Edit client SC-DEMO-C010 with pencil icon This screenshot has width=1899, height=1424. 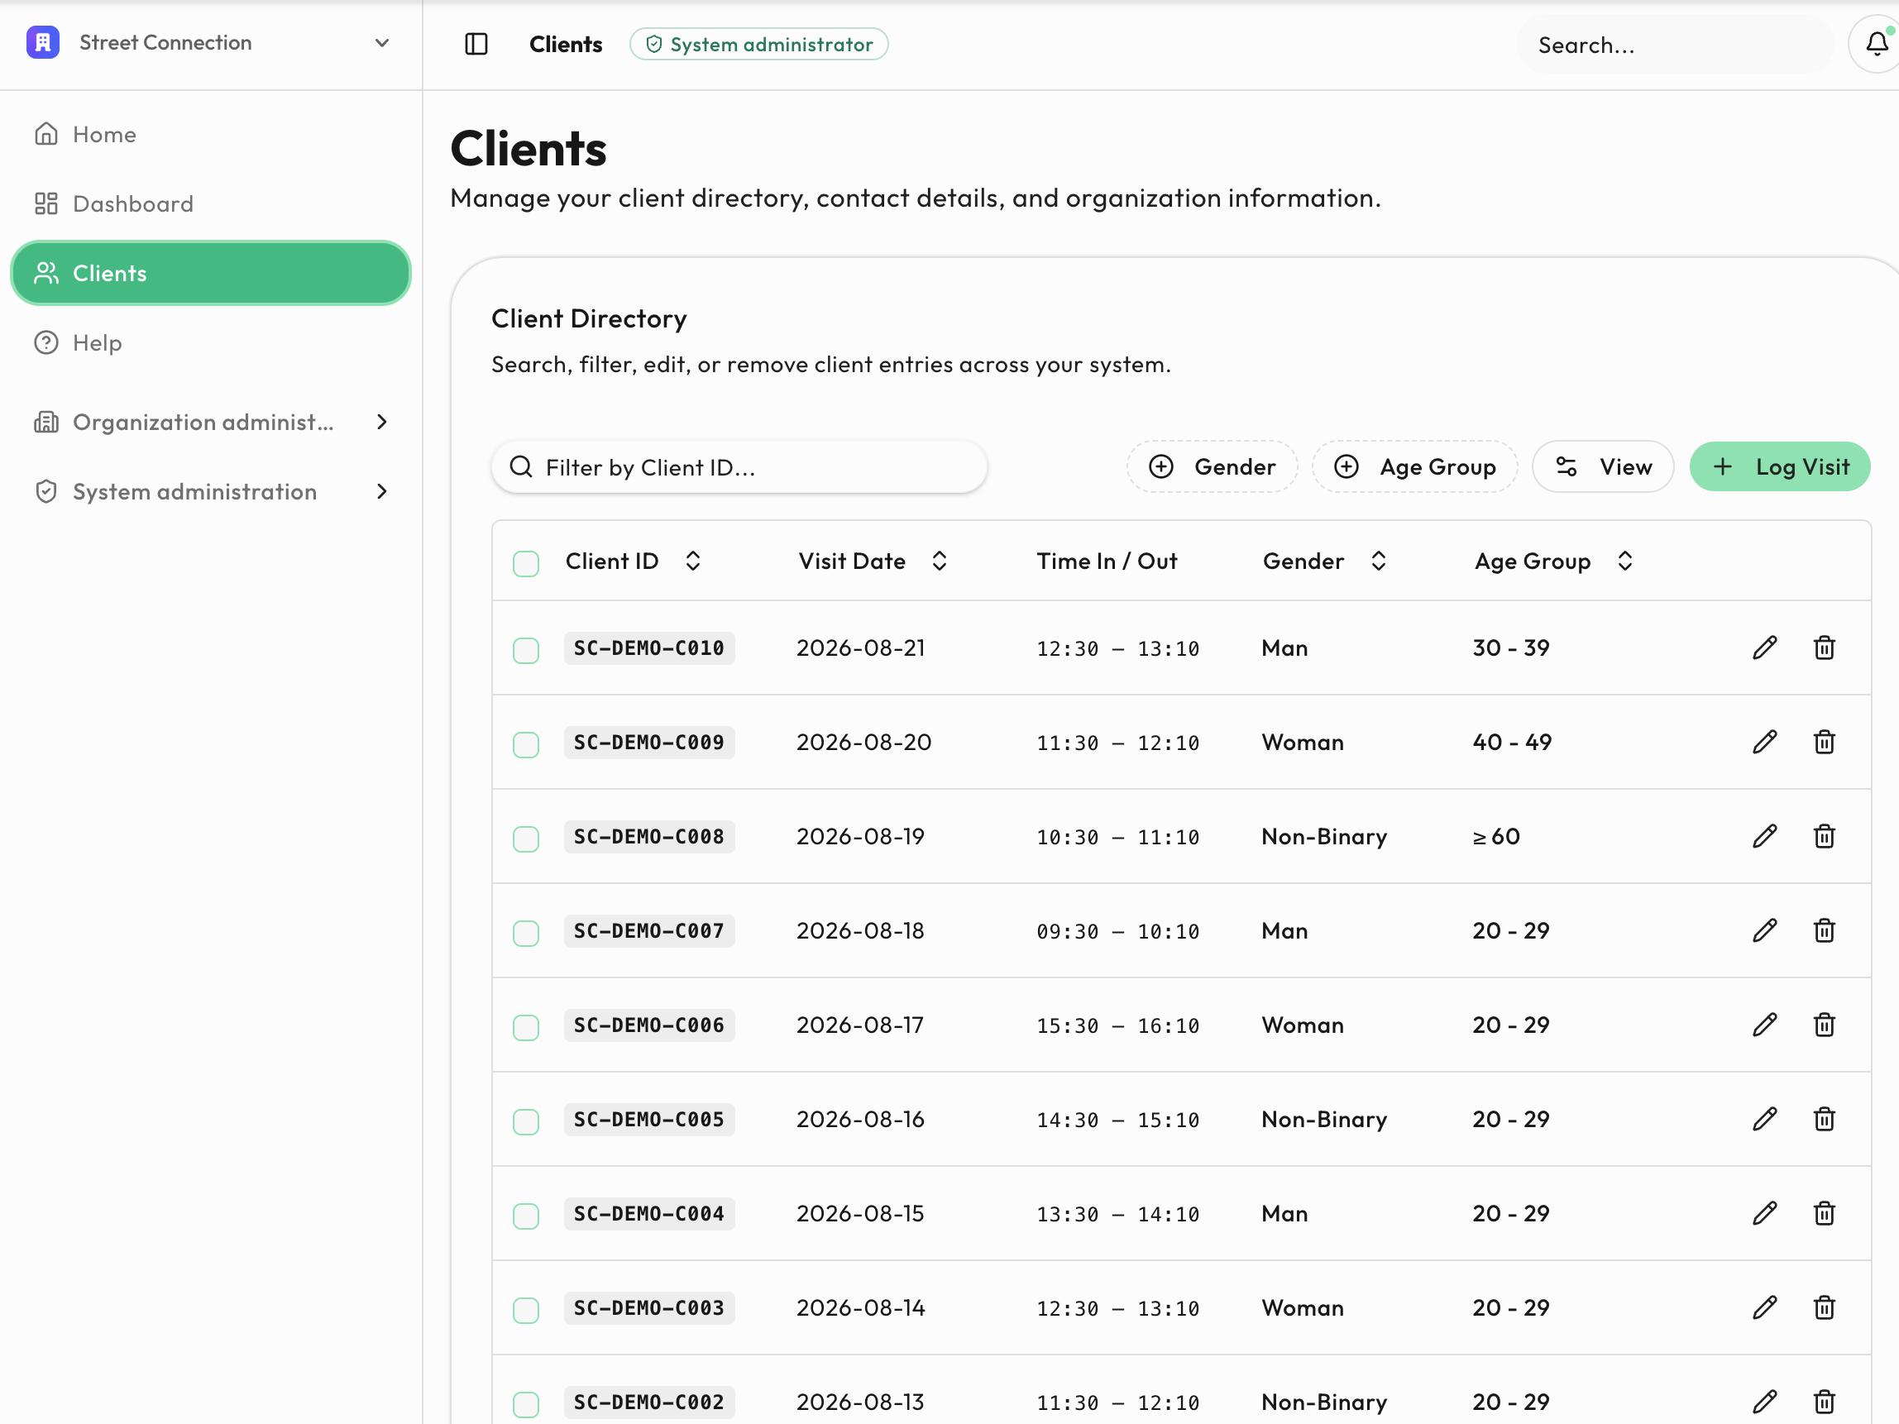tap(1764, 647)
